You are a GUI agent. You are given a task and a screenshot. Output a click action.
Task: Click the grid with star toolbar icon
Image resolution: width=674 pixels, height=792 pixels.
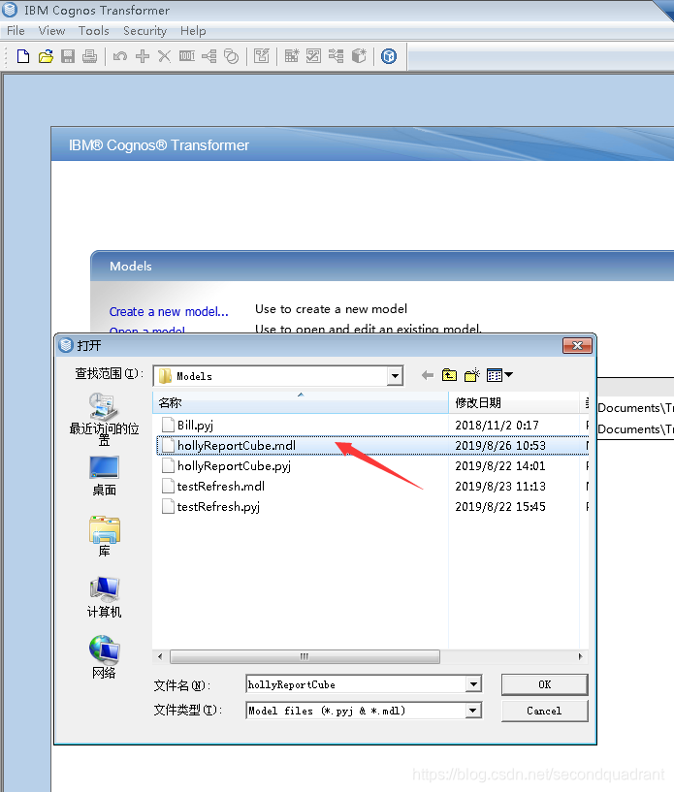click(292, 56)
